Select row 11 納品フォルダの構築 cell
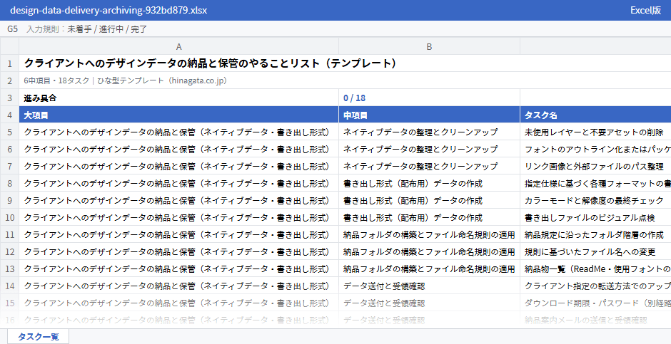This screenshot has height=344, width=671. click(x=429, y=235)
